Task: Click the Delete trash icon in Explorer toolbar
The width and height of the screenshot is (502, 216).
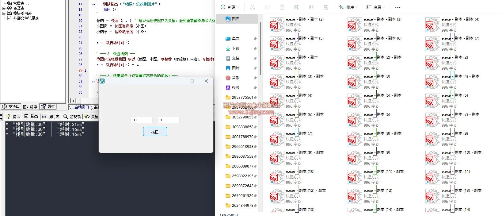Action: [326, 7]
